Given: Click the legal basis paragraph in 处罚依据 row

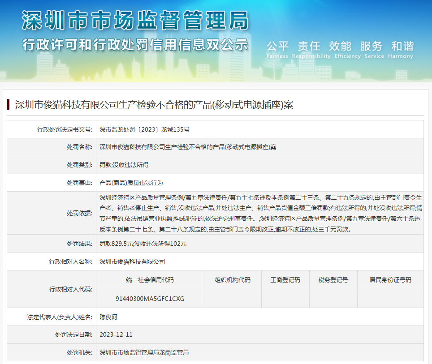Looking at the screenshot, I should (261, 214).
